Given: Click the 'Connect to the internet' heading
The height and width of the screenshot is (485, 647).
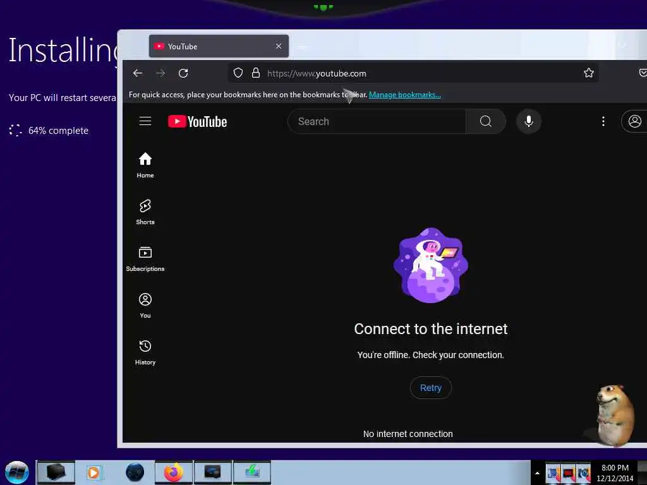Looking at the screenshot, I should pos(431,328).
